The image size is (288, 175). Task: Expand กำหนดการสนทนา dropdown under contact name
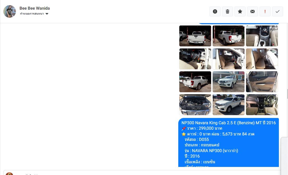34,14
